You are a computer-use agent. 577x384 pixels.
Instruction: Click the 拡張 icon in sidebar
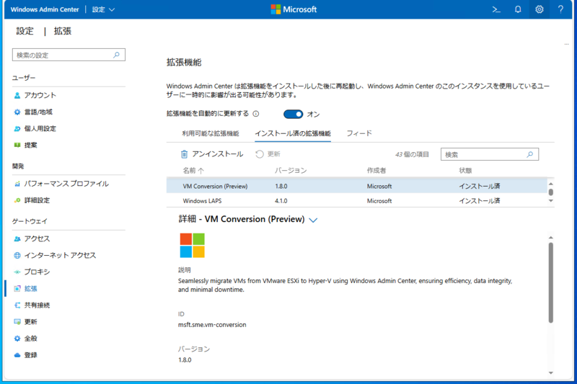pyautogui.click(x=17, y=289)
